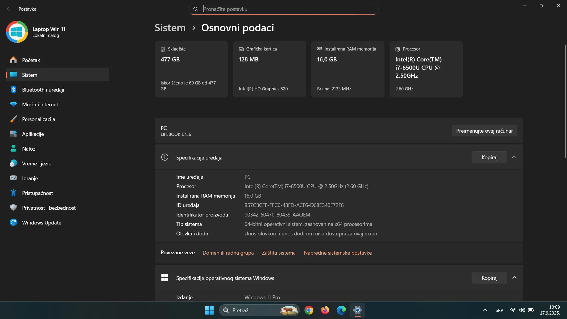Viewport: 567px width, 319px height.
Task: Click the Pristupačnost accessibility icon
Action: (x=13, y=193)
